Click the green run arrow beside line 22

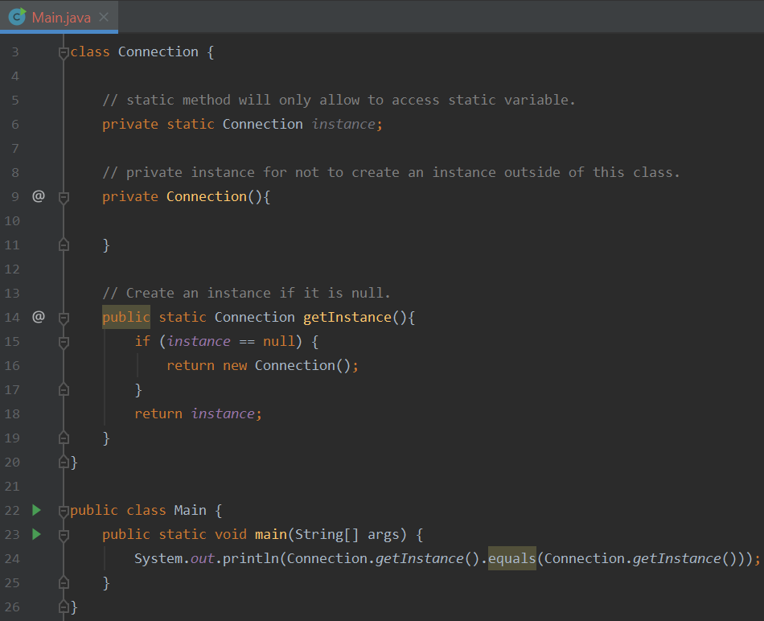tap(35, 509)
